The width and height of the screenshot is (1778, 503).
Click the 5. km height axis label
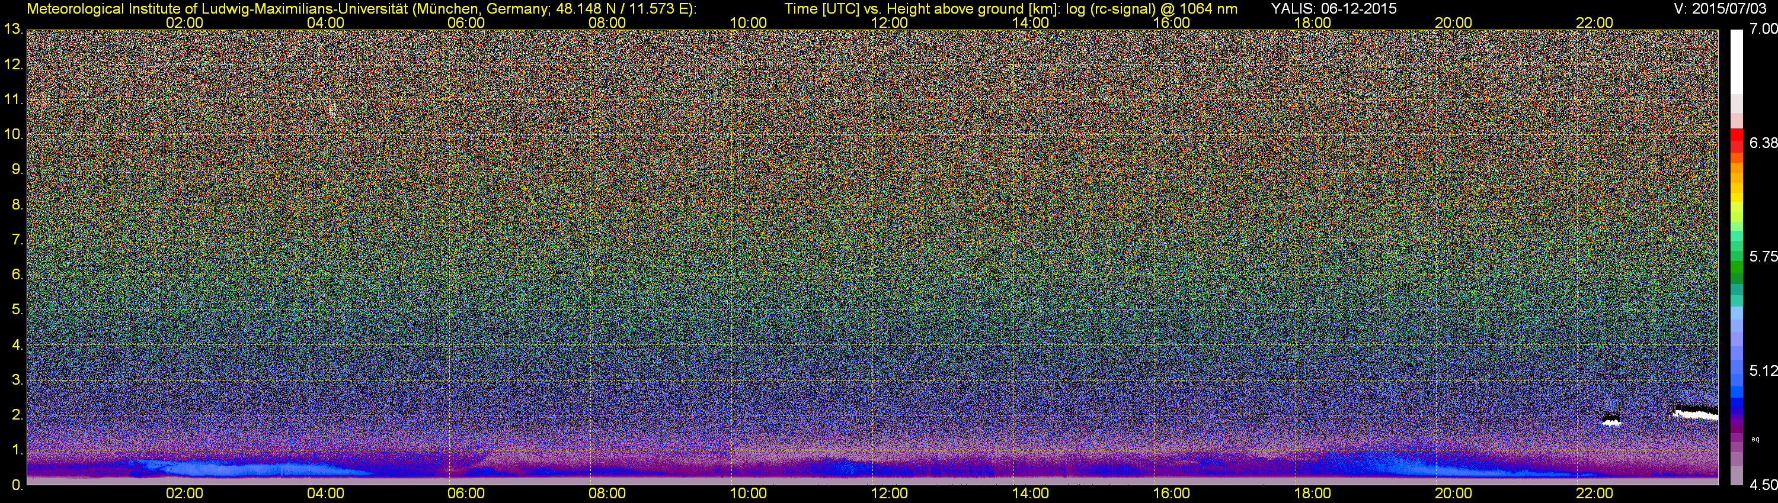pyautogui.click(x=17, y=309)
